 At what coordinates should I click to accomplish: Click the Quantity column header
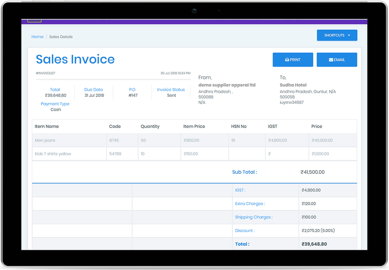150,126
